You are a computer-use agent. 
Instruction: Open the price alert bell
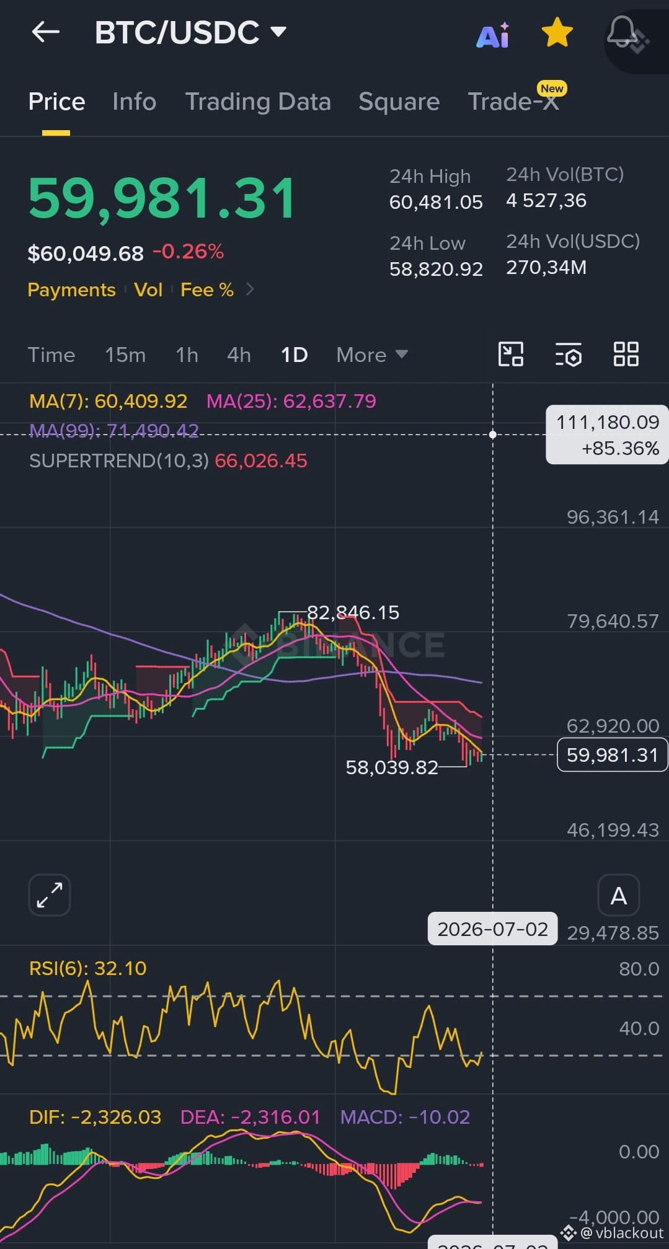point(622,32)
